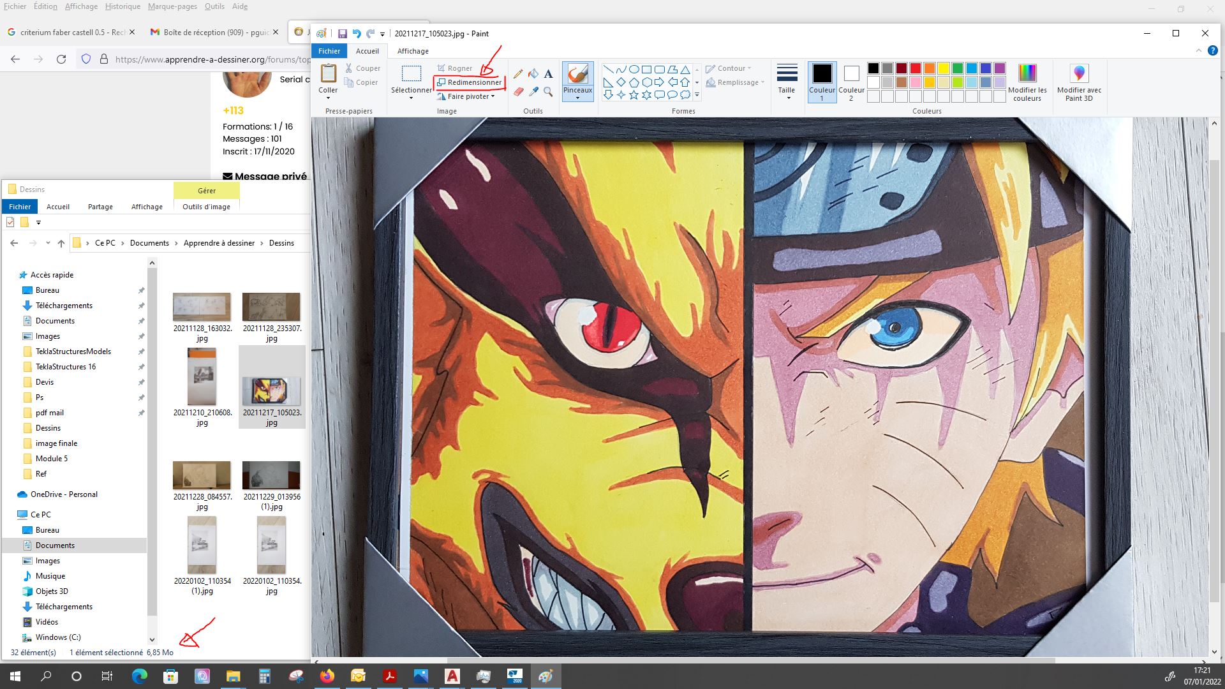The image size is (1225, 689).
Task: Open the quick access toolbar customize dropdown
Action: 383,34
